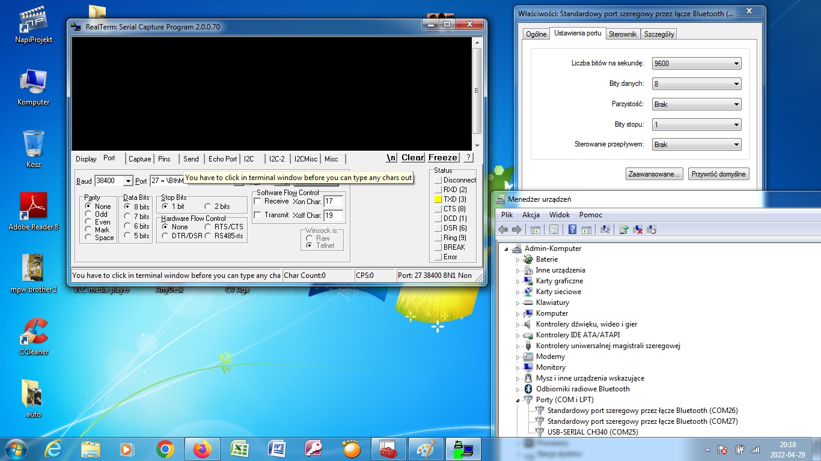
Task: Click Przywróć domyślne button
Action: 719,174
